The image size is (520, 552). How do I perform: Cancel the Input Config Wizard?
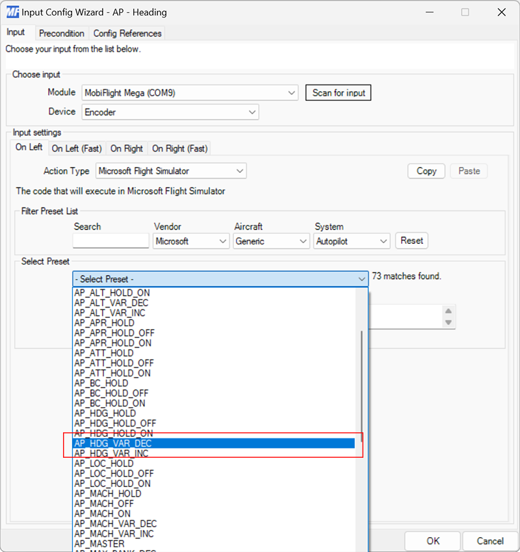(x=490, y=541)
